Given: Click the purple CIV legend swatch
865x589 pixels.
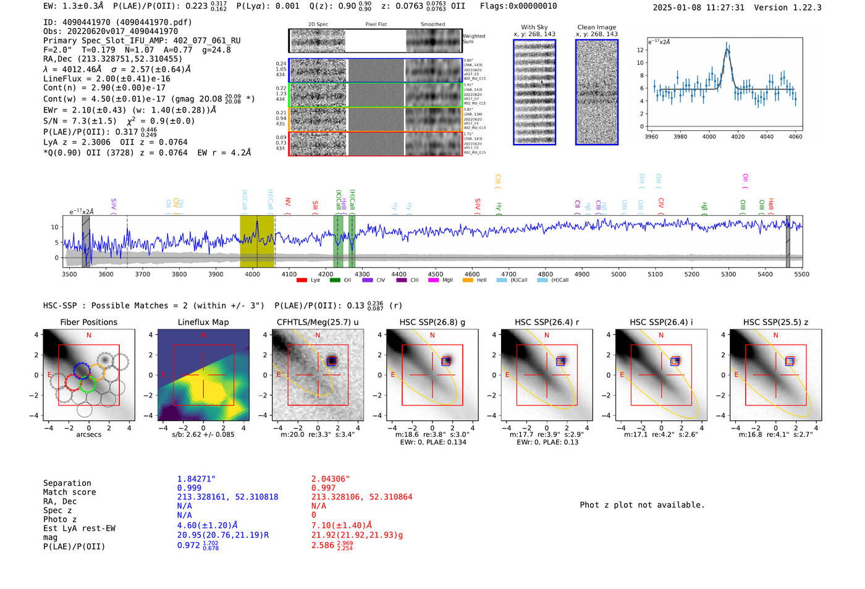Looking at the screenshot, I should click(x=368, y=280).
